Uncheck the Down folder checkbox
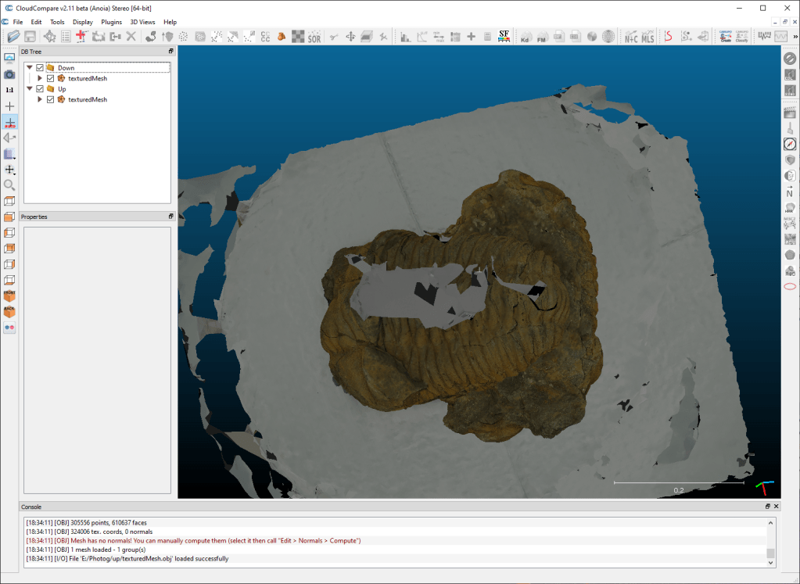This screenshot has height=584, width=800. point(40,68)
